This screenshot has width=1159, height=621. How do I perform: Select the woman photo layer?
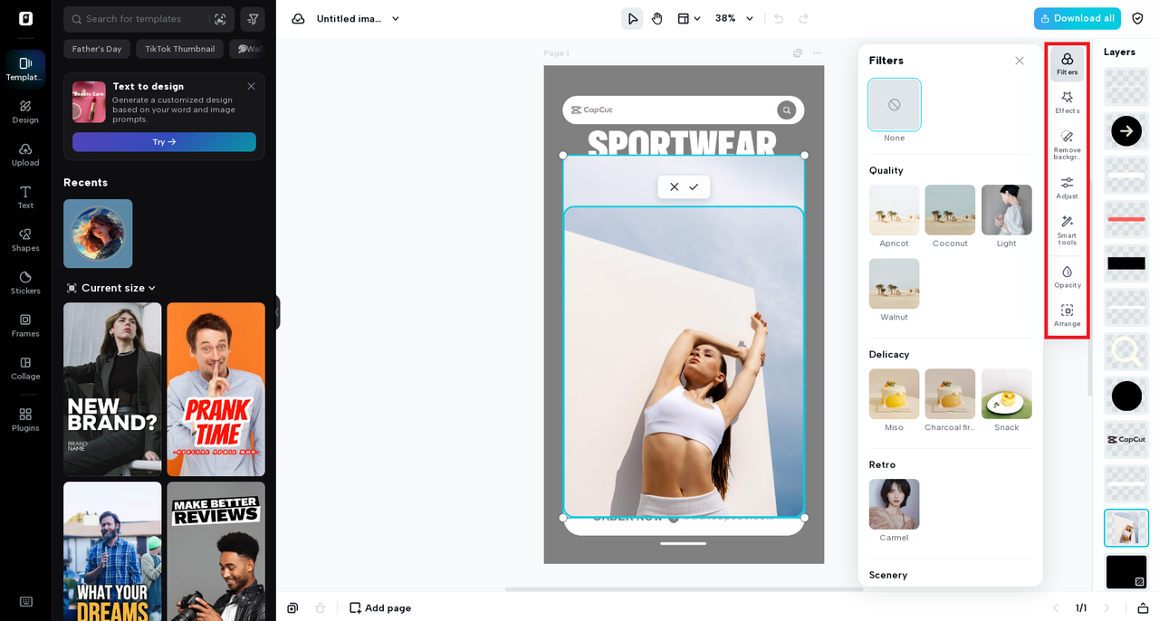pyautogui.click(x=1126, y=528)
